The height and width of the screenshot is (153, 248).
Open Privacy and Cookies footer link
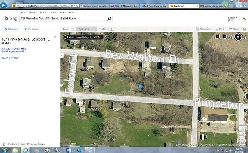click(x=36, y=144)
